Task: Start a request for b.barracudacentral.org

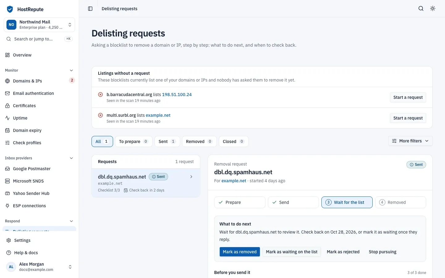Action: (408, 97)
